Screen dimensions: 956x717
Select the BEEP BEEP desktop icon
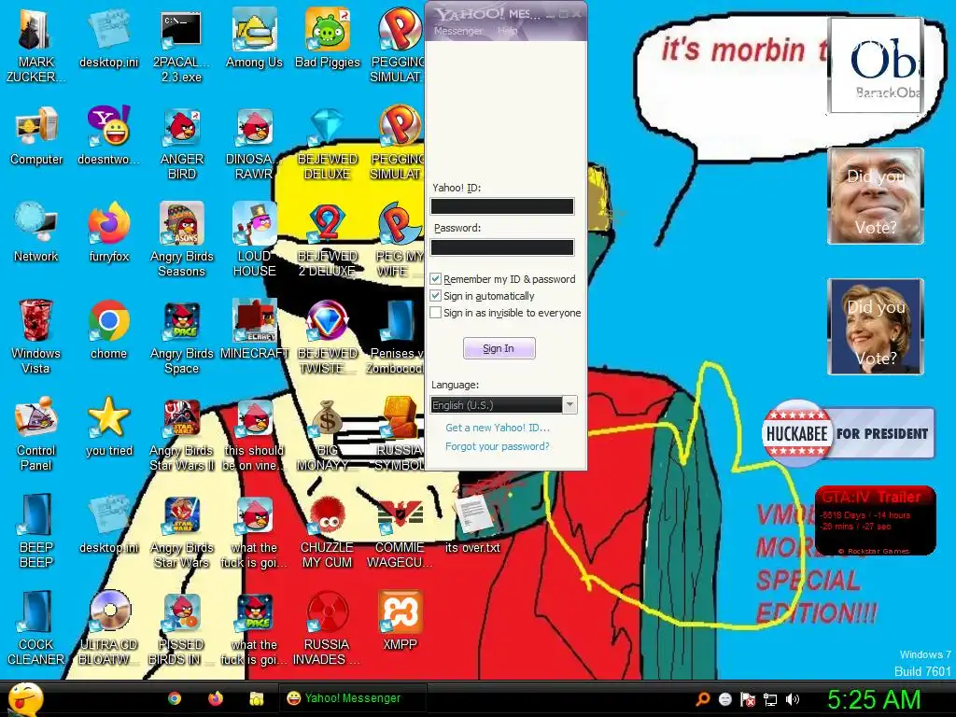[35, 530]
